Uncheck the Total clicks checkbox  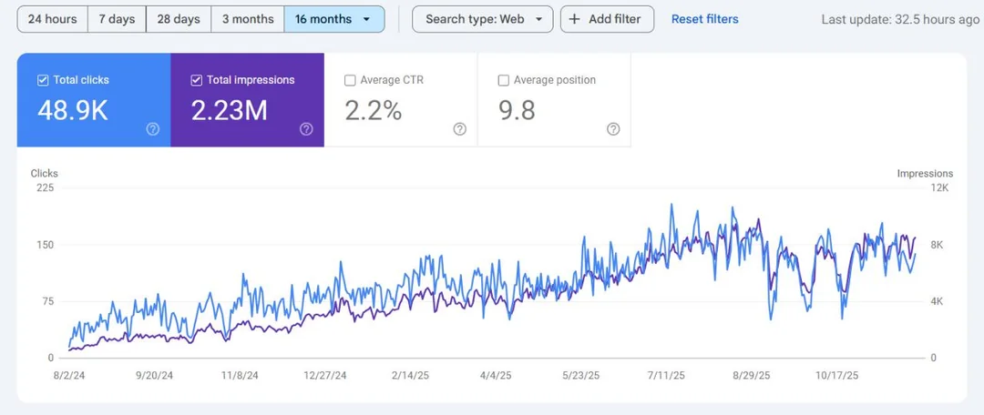[44, 80]
